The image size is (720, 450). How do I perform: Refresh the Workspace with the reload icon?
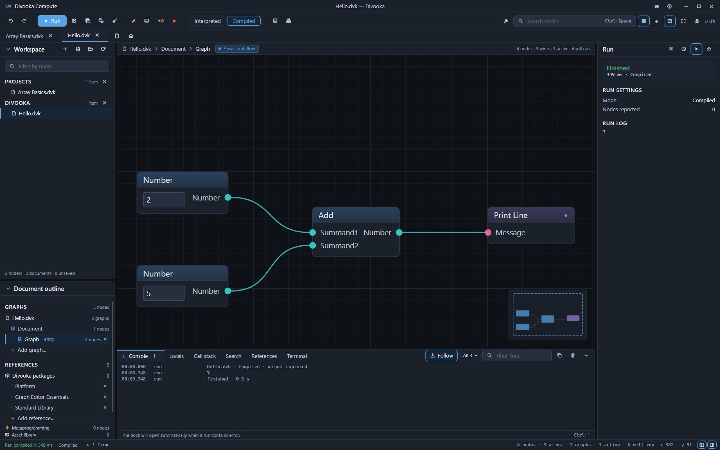point(103,49)
